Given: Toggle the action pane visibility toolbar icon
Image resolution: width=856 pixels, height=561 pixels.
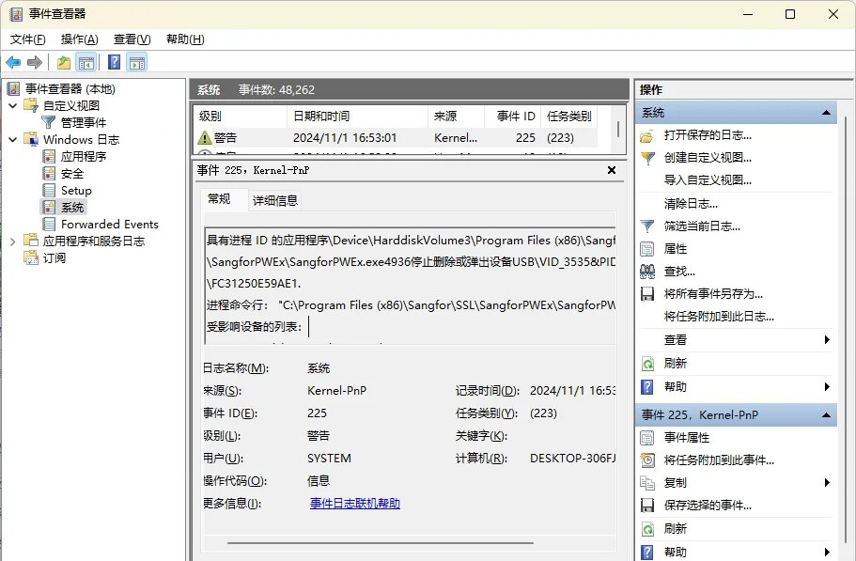Looking at the screenshot, I should [x=136, y=62].
